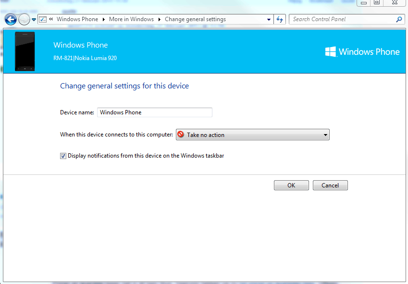
Task: Expand arrow after More in Windows breadcrumb
Action: pyautogui.click(x=159, y=20)
